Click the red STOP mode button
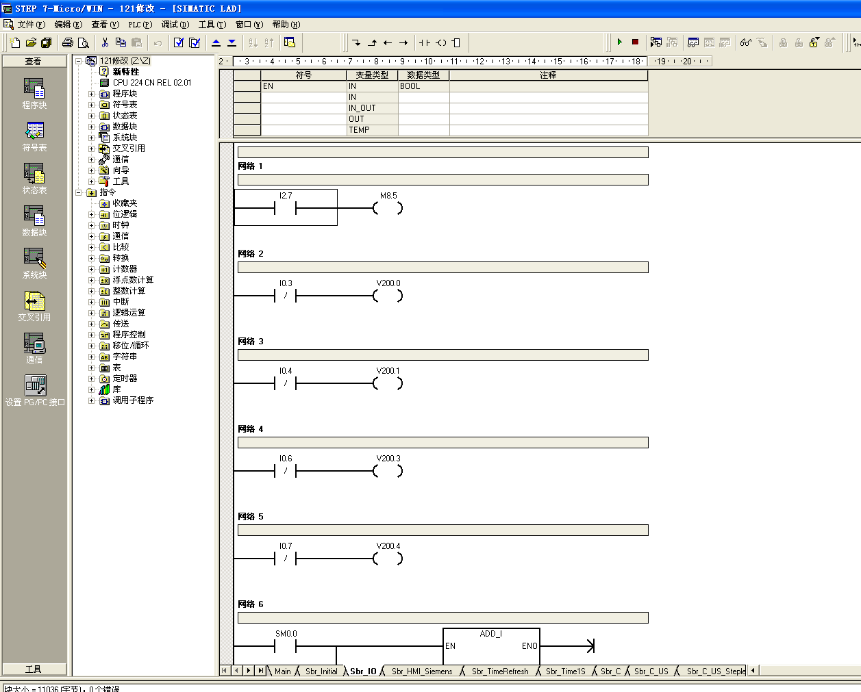This screenshot has width=861, height=692. [x=635, y=42]
